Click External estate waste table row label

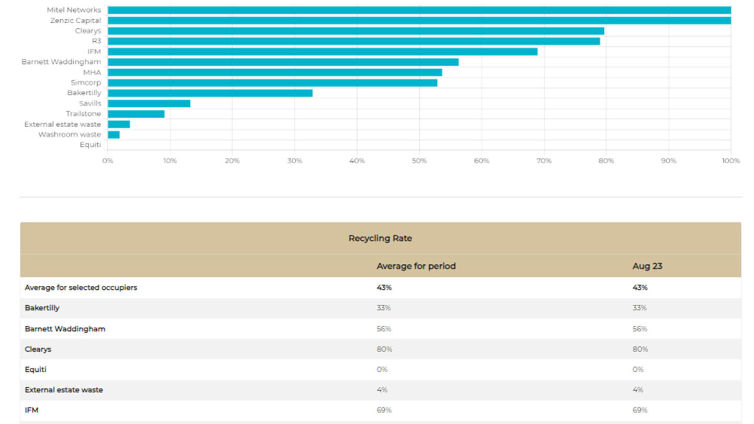(x=64, y=390)
